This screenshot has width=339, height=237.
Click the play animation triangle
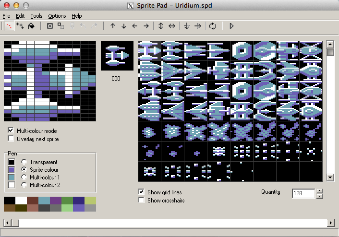(231, 26)
